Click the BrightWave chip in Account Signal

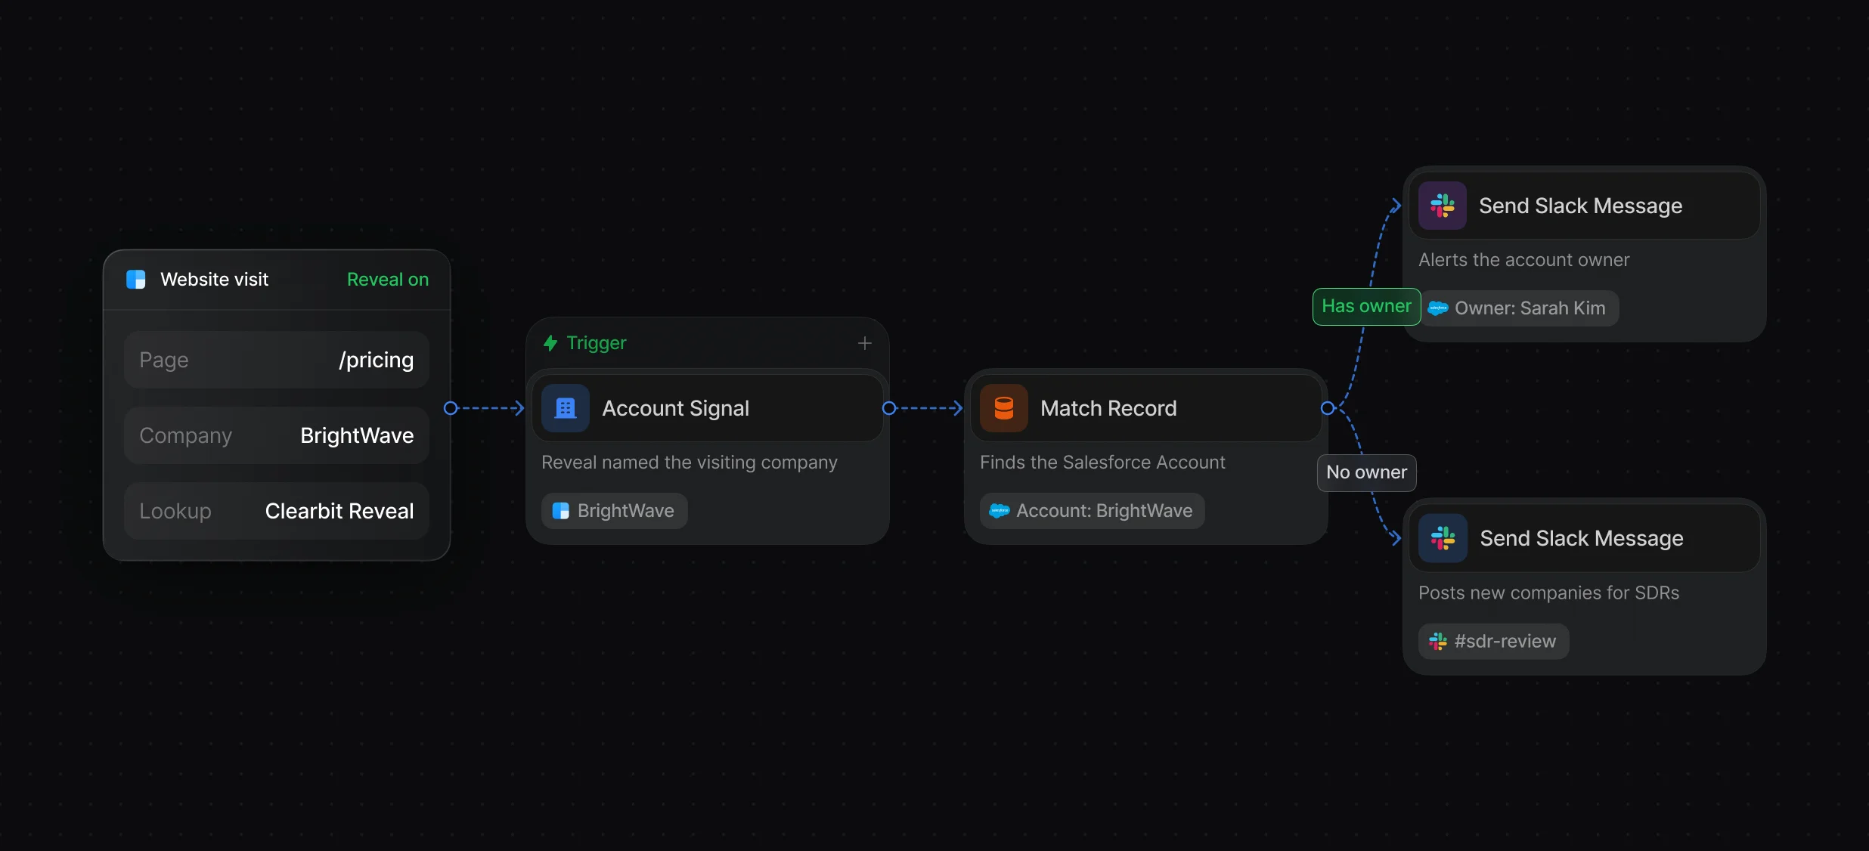[x=615, y=511]
